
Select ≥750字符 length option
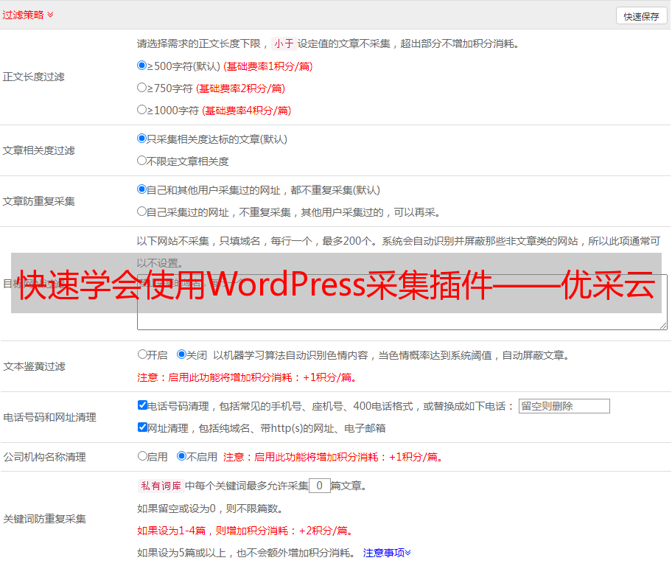(142, 88)
